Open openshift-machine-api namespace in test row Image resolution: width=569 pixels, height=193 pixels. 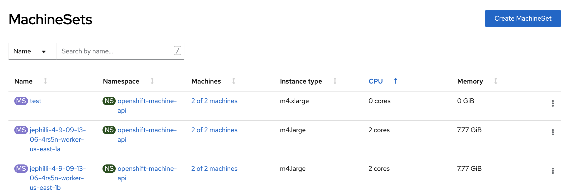coord(147,101)
